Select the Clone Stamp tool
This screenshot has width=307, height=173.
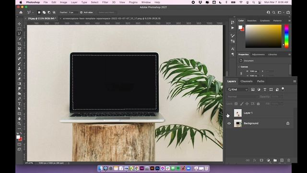tap(19, 69)
